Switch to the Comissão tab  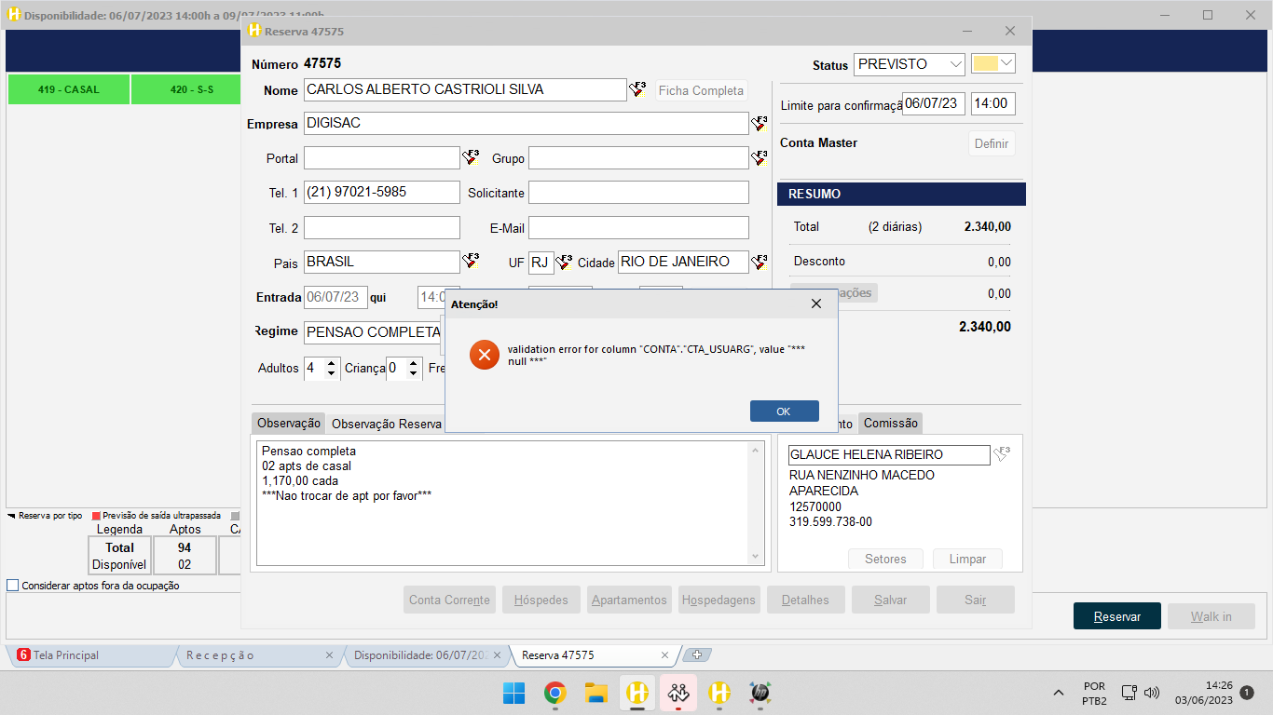(890, 423)
